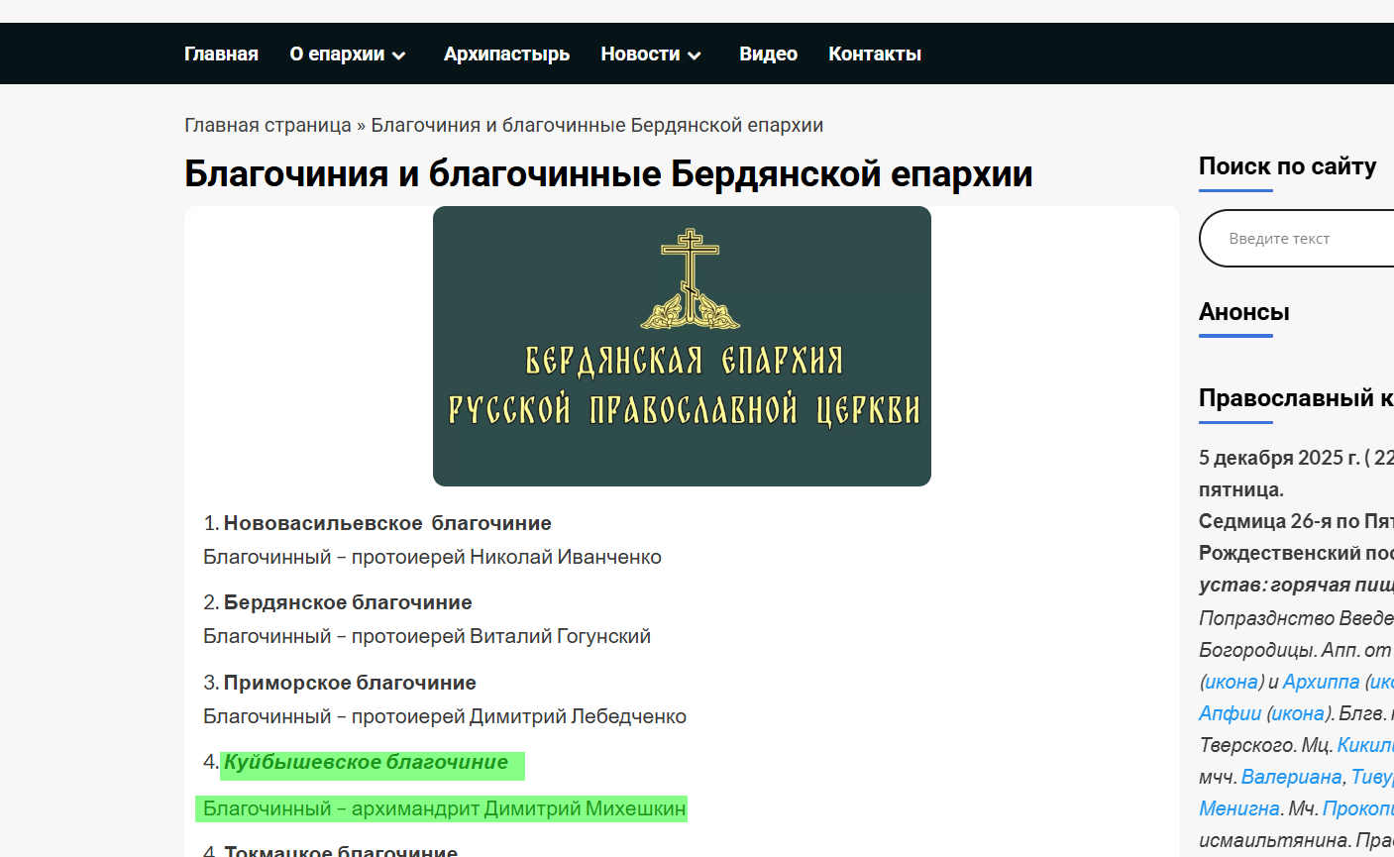Expand the "Новости" dropdown chevron
Screen dimensions: 1394x857
click(x=695, y=56)
